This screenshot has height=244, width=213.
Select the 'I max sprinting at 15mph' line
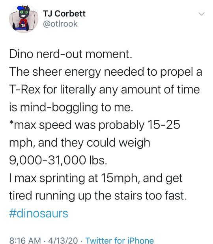(95, 178)
